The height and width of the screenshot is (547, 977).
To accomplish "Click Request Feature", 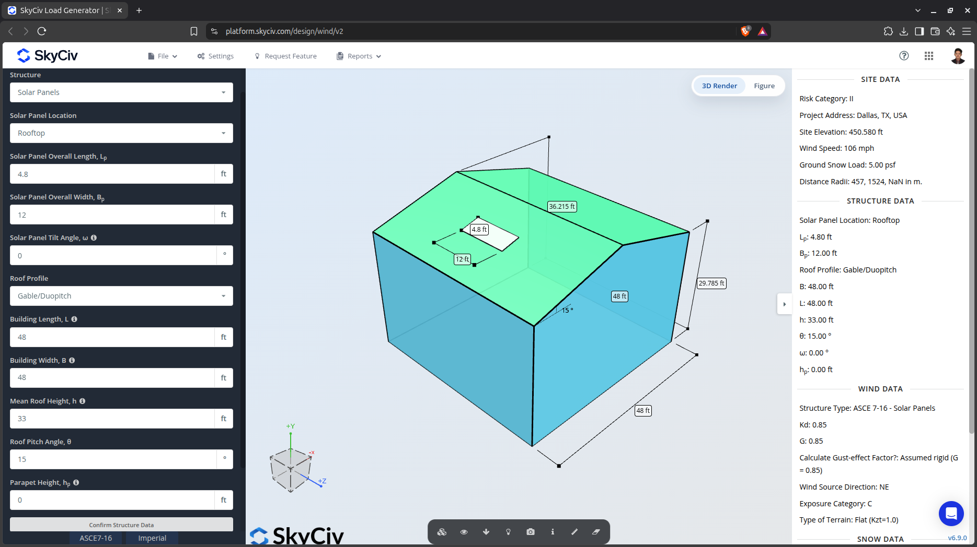I will coord(285,56).
